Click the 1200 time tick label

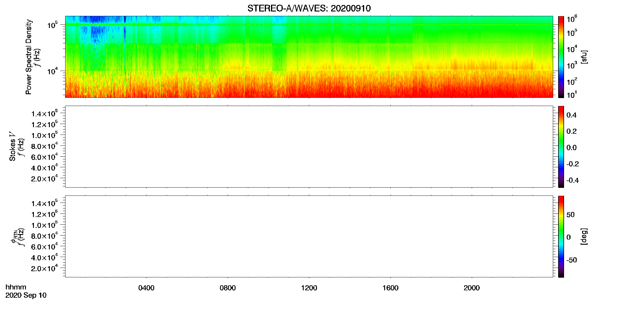click(x=309, y=288)
